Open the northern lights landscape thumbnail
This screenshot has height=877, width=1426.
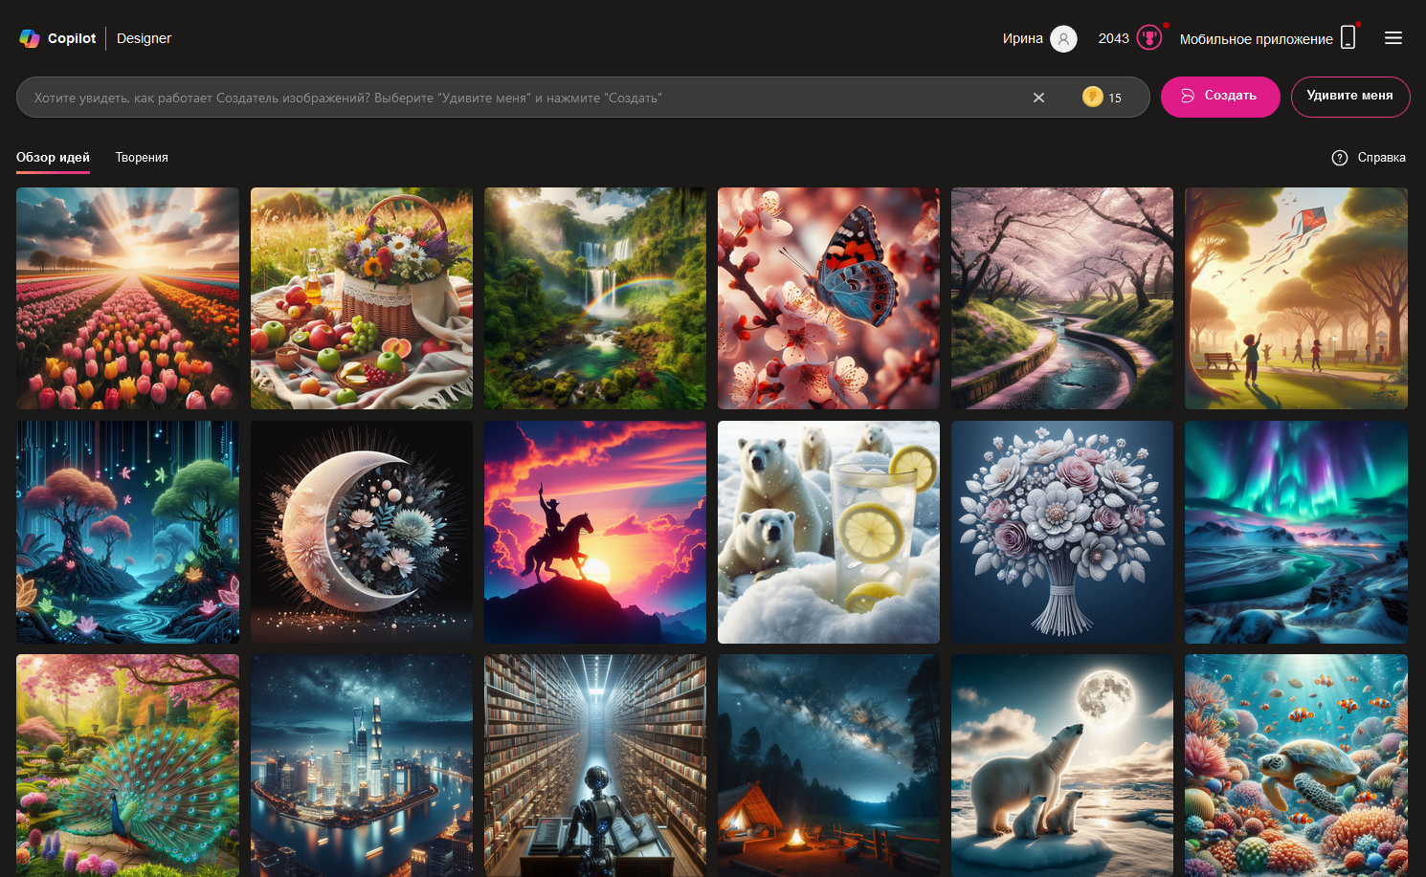point(1296,532)
